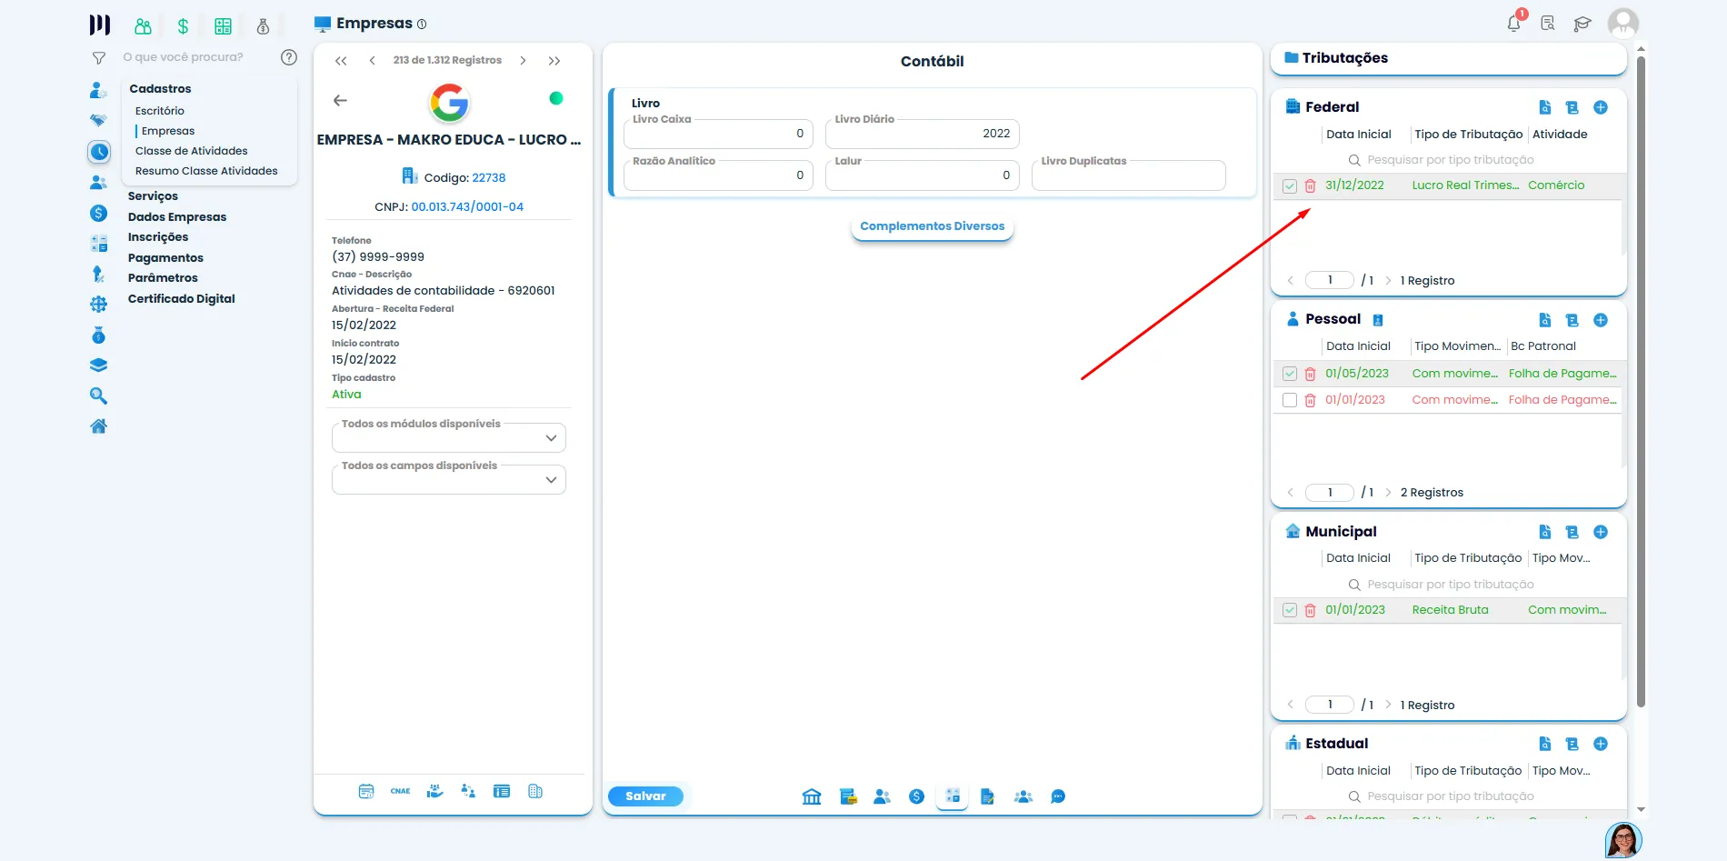Screen dimensions: 1727x861
Task: Open Dados Empresas menu item
Action: pyautogui.click(x=177, y=216)
